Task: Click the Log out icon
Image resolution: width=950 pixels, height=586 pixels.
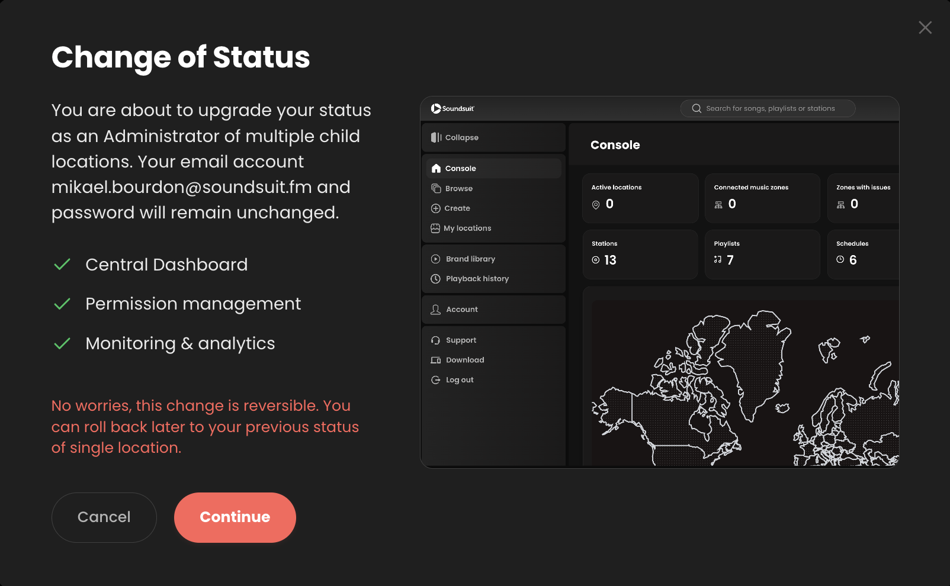Action: tap(435, 380)
